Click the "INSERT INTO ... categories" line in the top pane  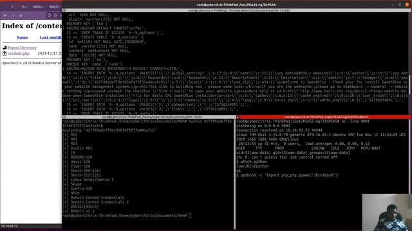tap(157, 105)
